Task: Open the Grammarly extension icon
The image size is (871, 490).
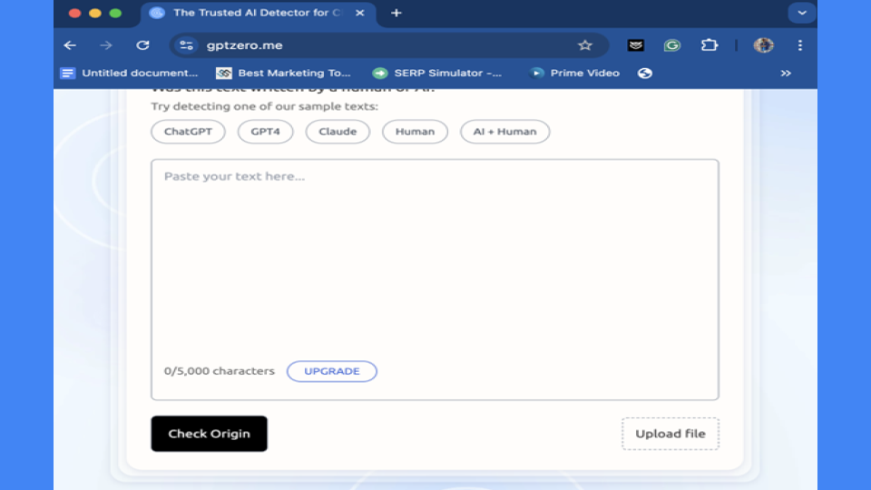Action: [672, 45]
